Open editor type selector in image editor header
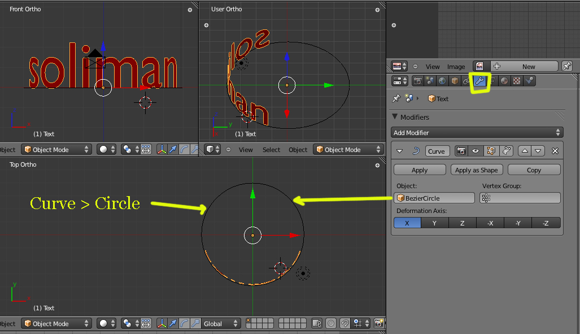 [x=399, y=66]
